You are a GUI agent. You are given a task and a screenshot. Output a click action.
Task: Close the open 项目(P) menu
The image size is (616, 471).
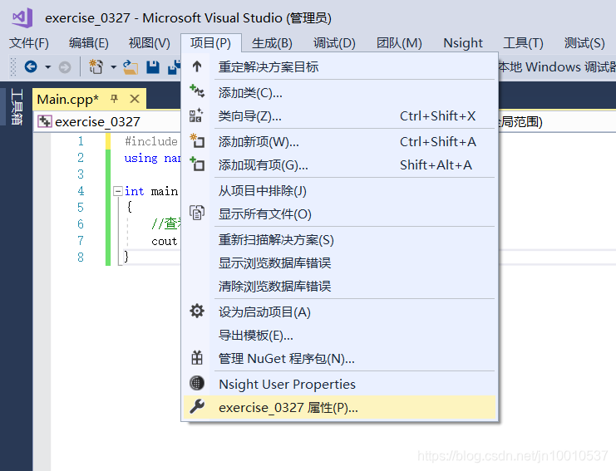[211, 43]
